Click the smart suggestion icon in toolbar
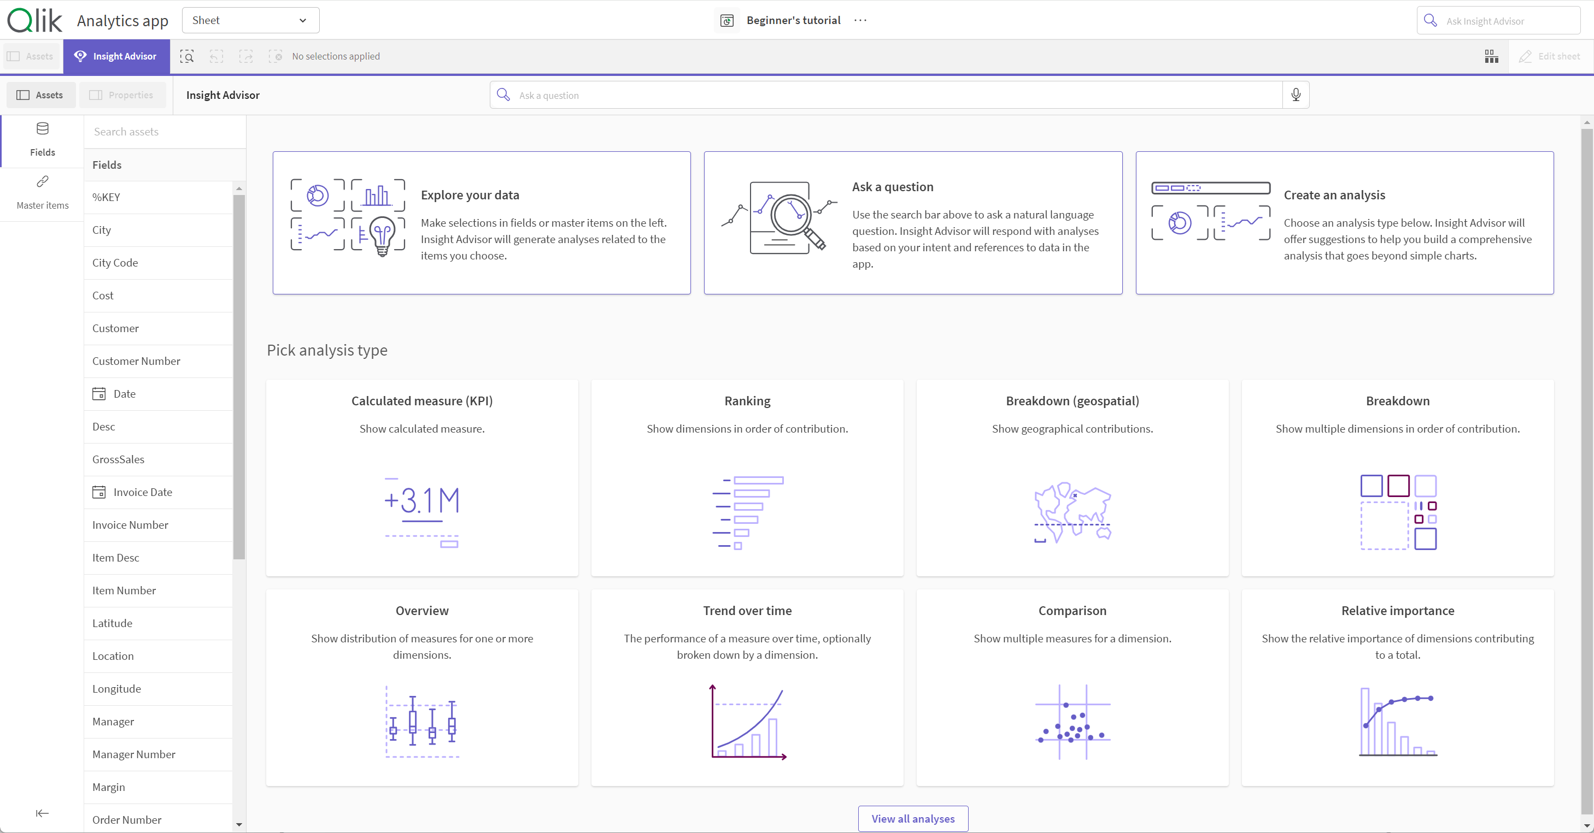This screenshot has height=833, width=1594. click(187, 56)
